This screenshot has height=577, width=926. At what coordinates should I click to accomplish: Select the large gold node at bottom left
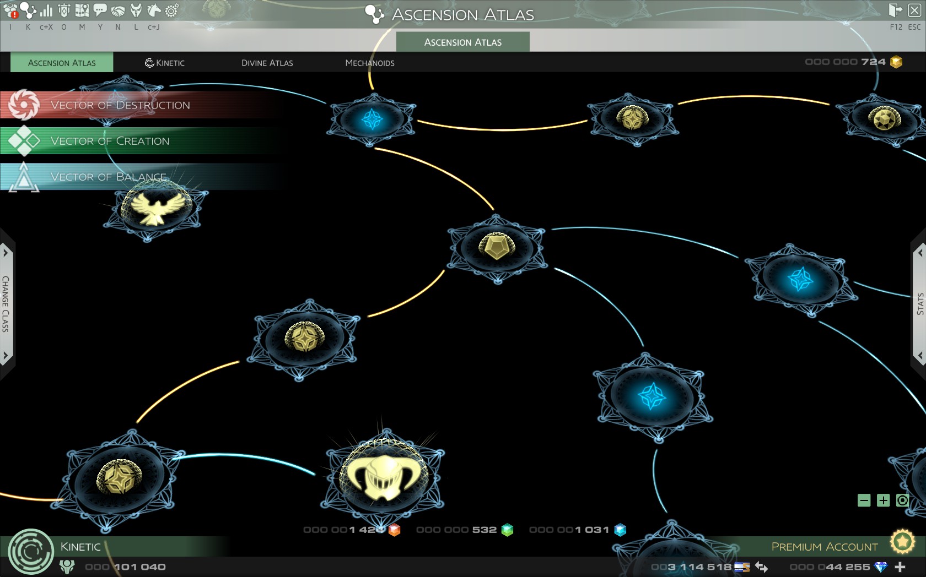120,477
